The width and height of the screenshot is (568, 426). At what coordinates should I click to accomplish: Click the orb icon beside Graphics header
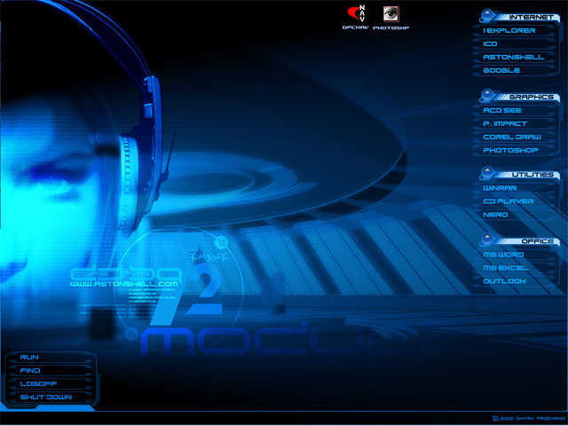coord(487,96)
